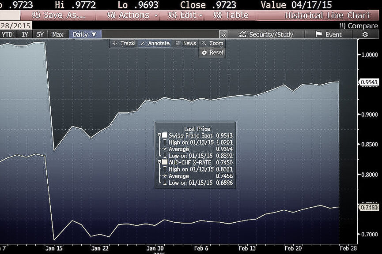Collapse AUD-CHF X-RATE legend tree
The width and height of the screenshot is (382, 254).
click(159, 162)
